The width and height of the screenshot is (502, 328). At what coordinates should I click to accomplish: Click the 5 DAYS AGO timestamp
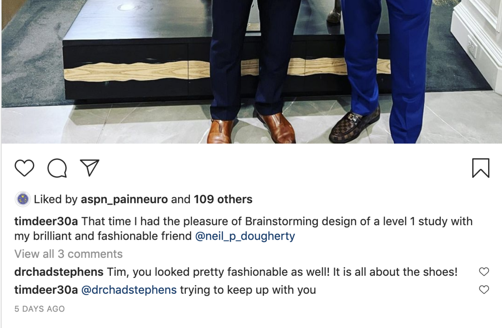pyautogui.click(x=39, y=309)
